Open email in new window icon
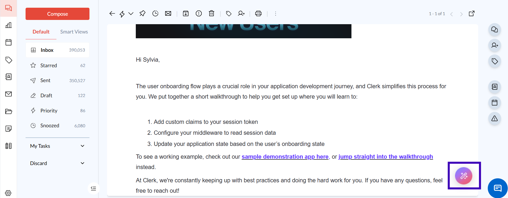 (x=472, y=14)
